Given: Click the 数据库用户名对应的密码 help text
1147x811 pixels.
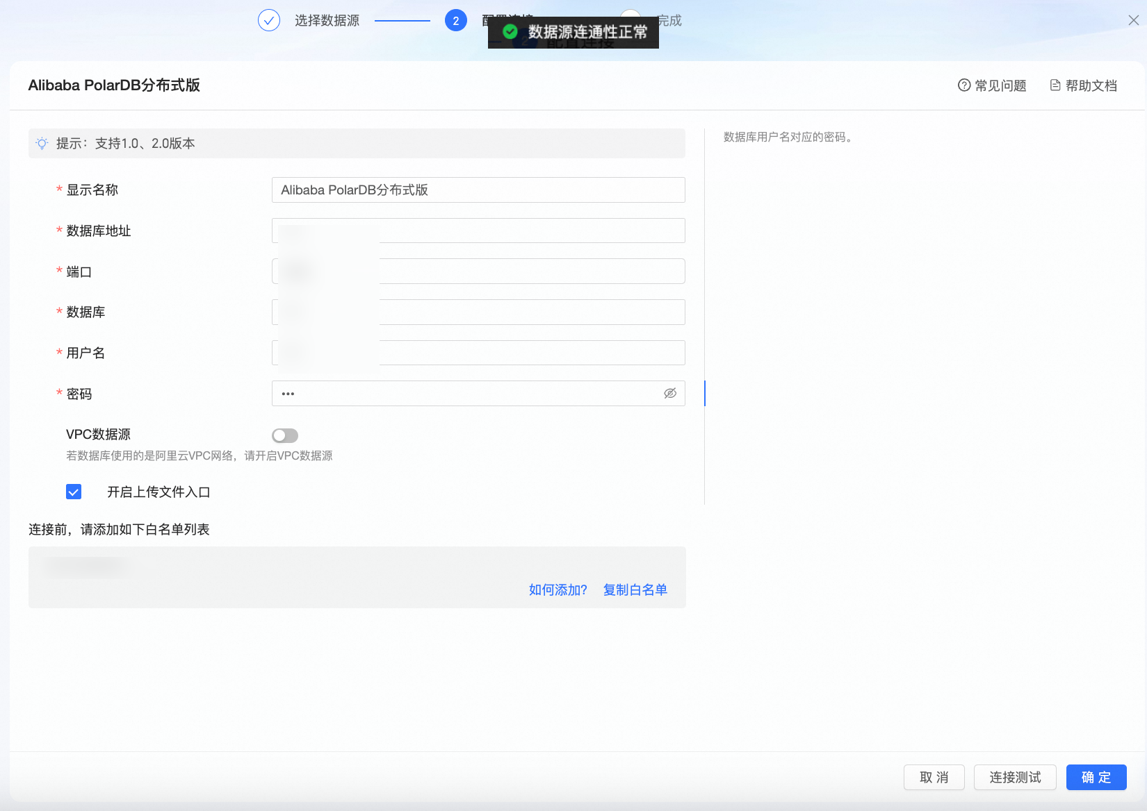Looking at the screenshot, I should tap(788, 137).
